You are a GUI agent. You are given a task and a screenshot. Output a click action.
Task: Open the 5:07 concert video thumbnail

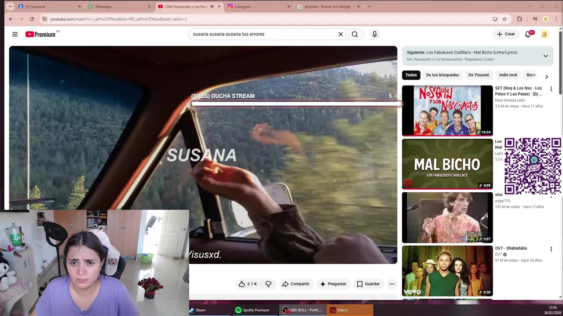click(447, 218)
